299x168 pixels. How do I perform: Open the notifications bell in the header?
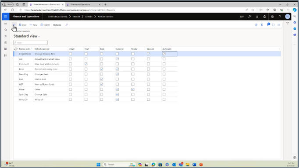pos(257,17)
